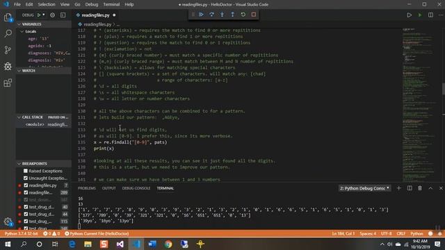Open the Explorer view in activity bar
Screen dimensions: 445x250
pos(8,18)
